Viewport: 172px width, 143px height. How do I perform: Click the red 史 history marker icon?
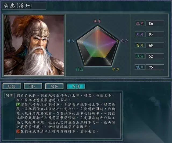pyautogui.click(x=18, y=131)
